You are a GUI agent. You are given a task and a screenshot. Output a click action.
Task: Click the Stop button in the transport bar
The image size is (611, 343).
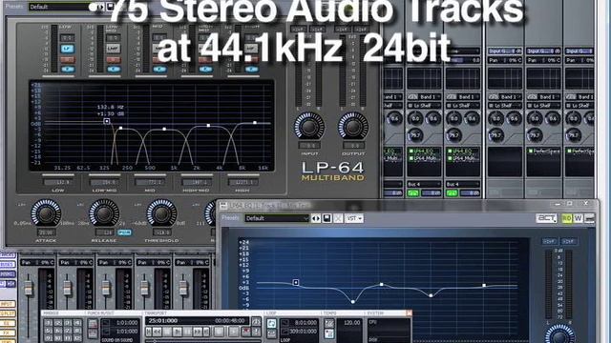pyautogui.click(x=168, y=332)
